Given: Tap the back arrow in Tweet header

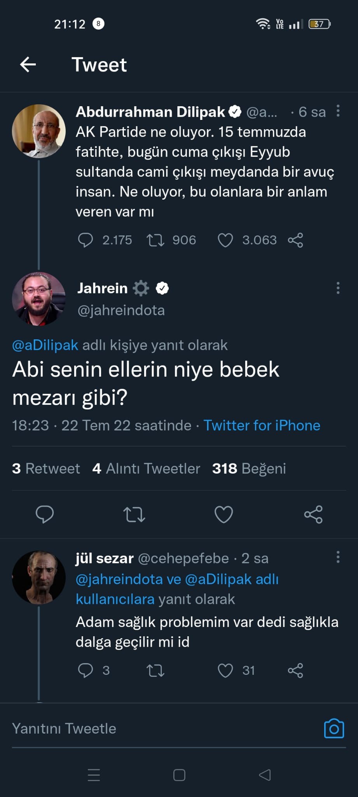Looking at the screenshot, I should tap(28, 65).
